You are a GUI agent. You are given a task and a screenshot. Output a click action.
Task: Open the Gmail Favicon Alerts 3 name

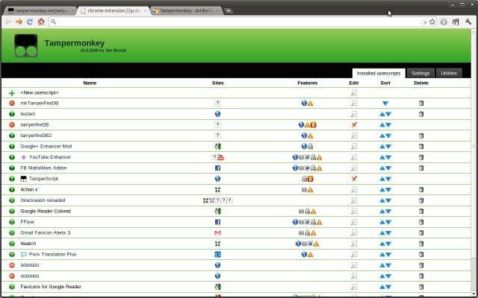(x=46, y=233)
